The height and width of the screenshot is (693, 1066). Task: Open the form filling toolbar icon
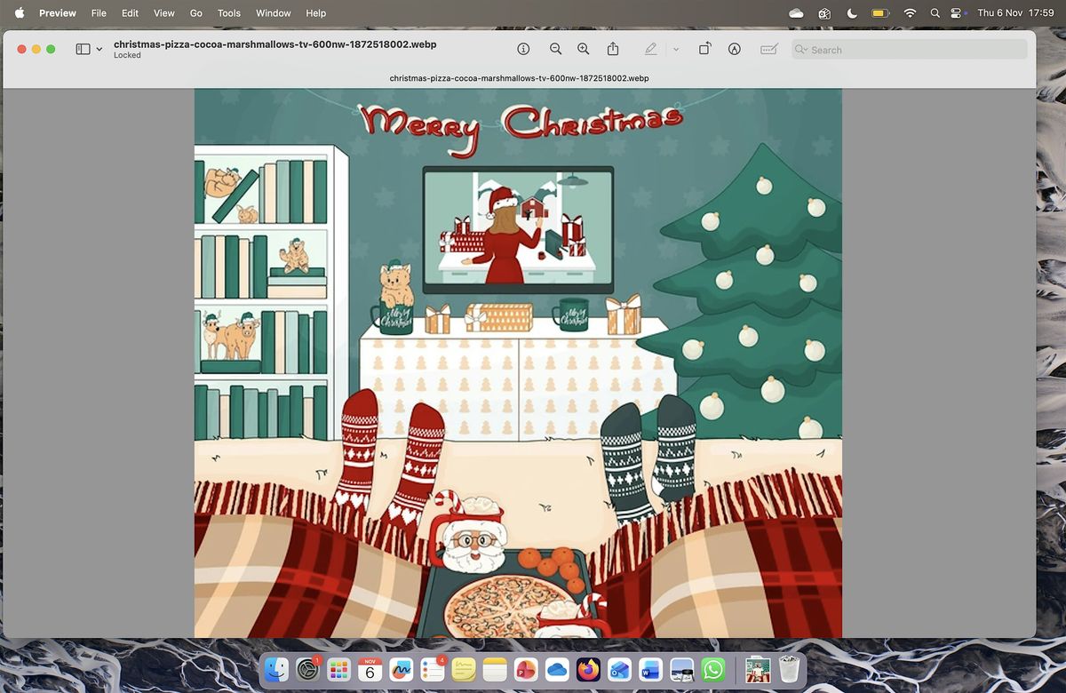[x=769, y=50]
